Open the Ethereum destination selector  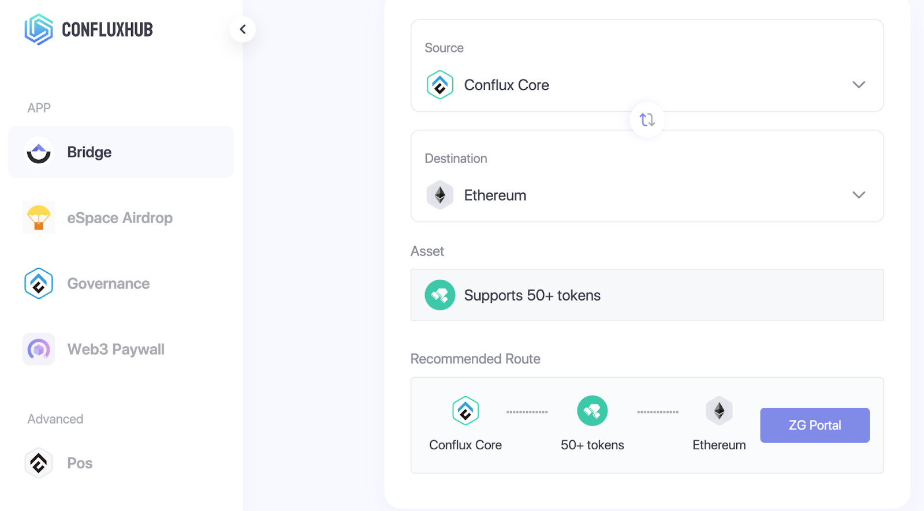click(647, 195)
